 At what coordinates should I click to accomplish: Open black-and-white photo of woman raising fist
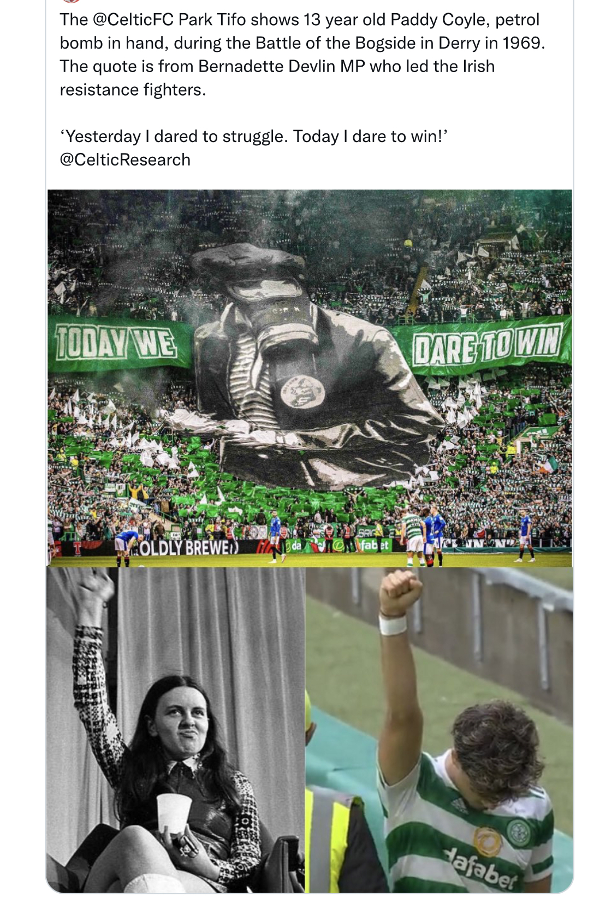[x=175, y=730]
